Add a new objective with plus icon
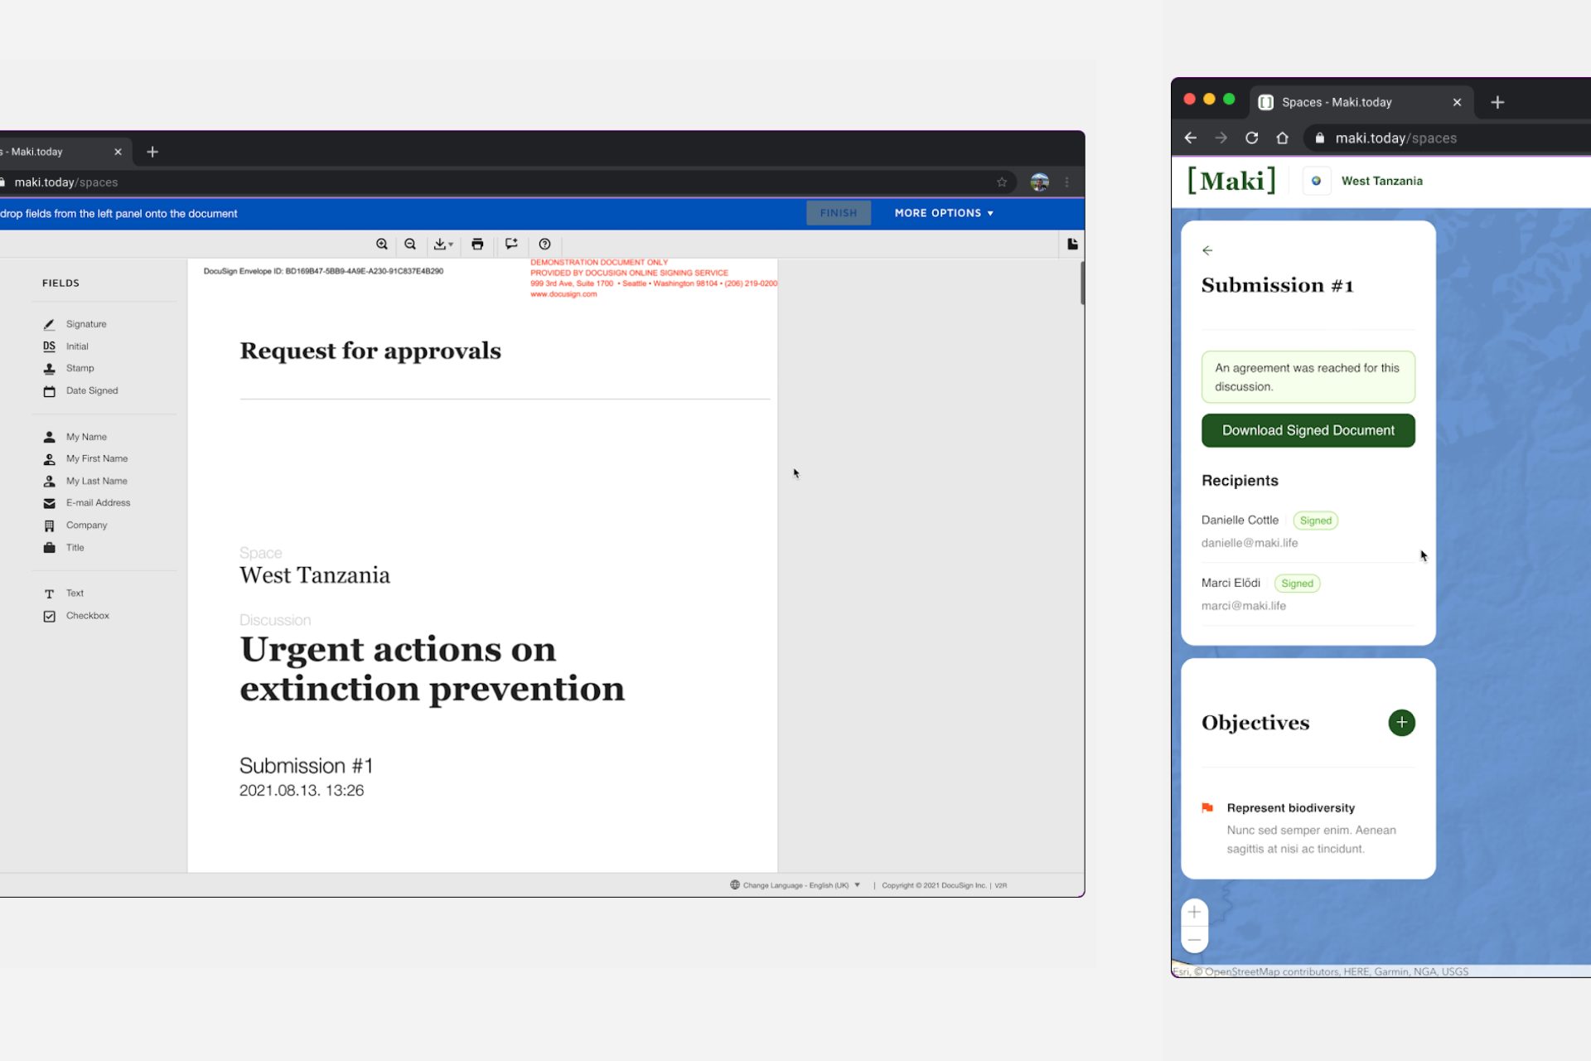Screen dimensions: 1591x1061 tap(1401, 722)
